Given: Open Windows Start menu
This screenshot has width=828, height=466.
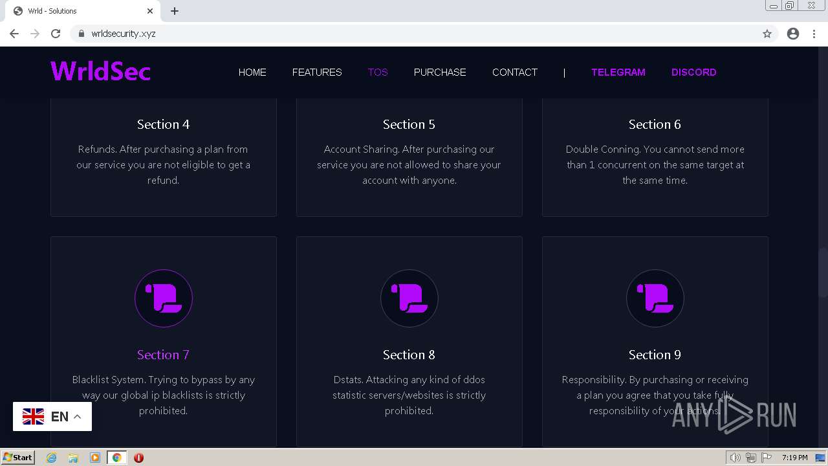Looking at the screenshot, I should [17, 458].
